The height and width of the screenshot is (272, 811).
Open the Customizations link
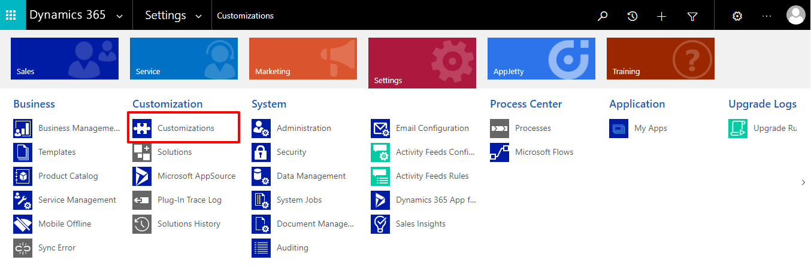coord(186,129)
